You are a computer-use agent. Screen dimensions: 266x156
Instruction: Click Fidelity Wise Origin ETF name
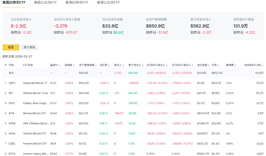tap(36, 103)
